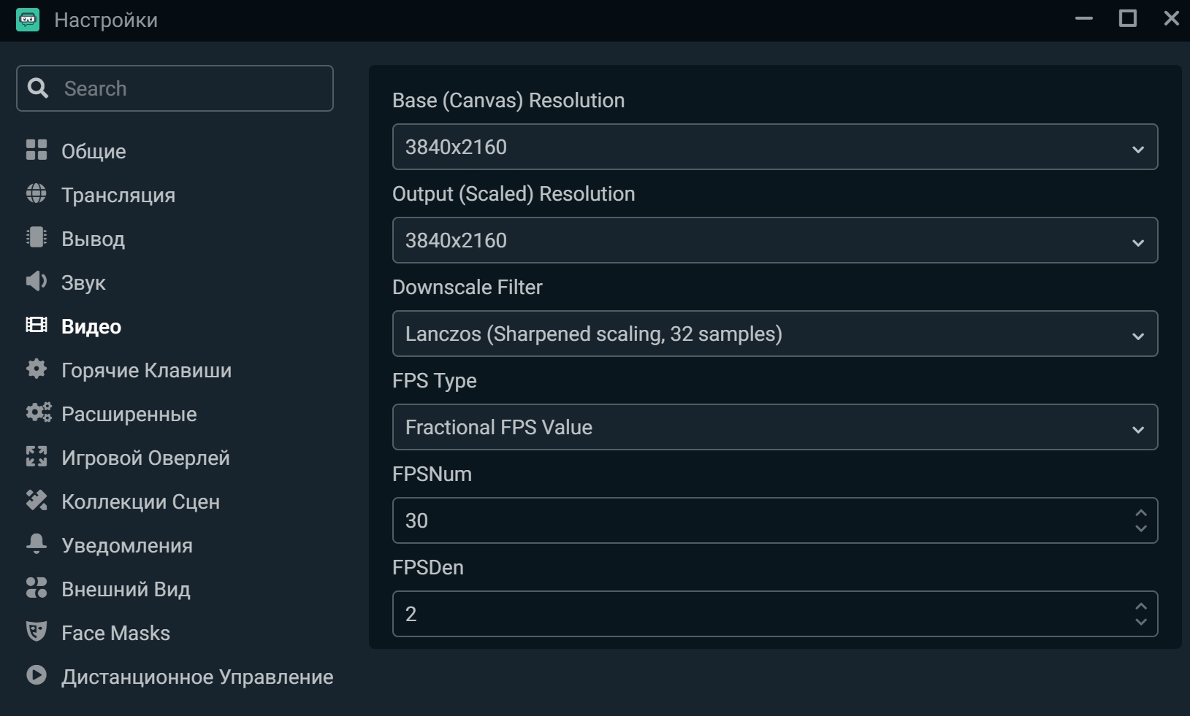
Task: Open the Вывод chip icon
Action: point(37,237)
